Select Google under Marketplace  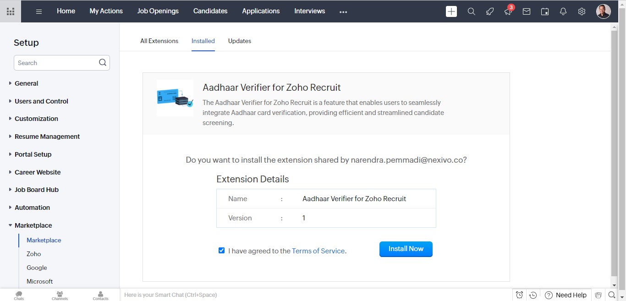[x=37, y=268]
